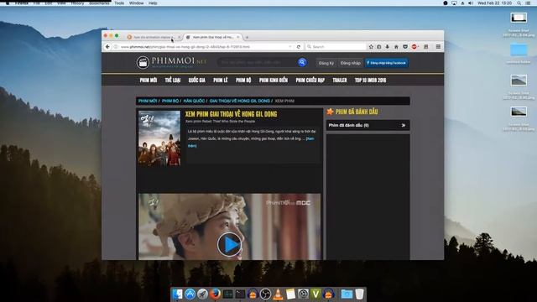The image size is (537, 302).
Task: Click the Đăng ký register button
Action: click(x=326, y=63)
